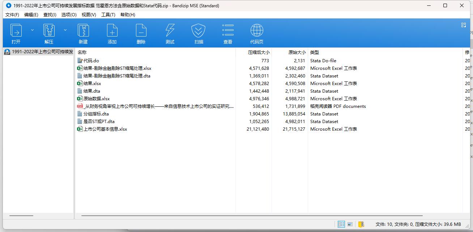Open the 文件(F) menu
473x232 pixels.
[x=12, y=15]
